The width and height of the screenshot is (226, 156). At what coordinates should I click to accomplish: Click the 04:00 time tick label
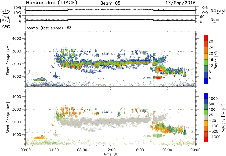coord(54,150)
